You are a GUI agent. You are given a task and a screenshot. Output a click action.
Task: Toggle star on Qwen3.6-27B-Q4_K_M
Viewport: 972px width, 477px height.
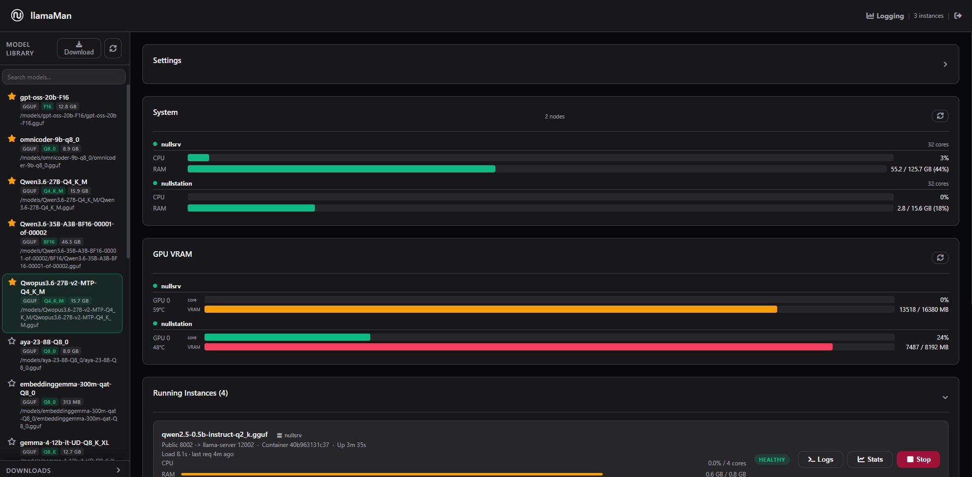pyautogui.click(x=12, y=181)
